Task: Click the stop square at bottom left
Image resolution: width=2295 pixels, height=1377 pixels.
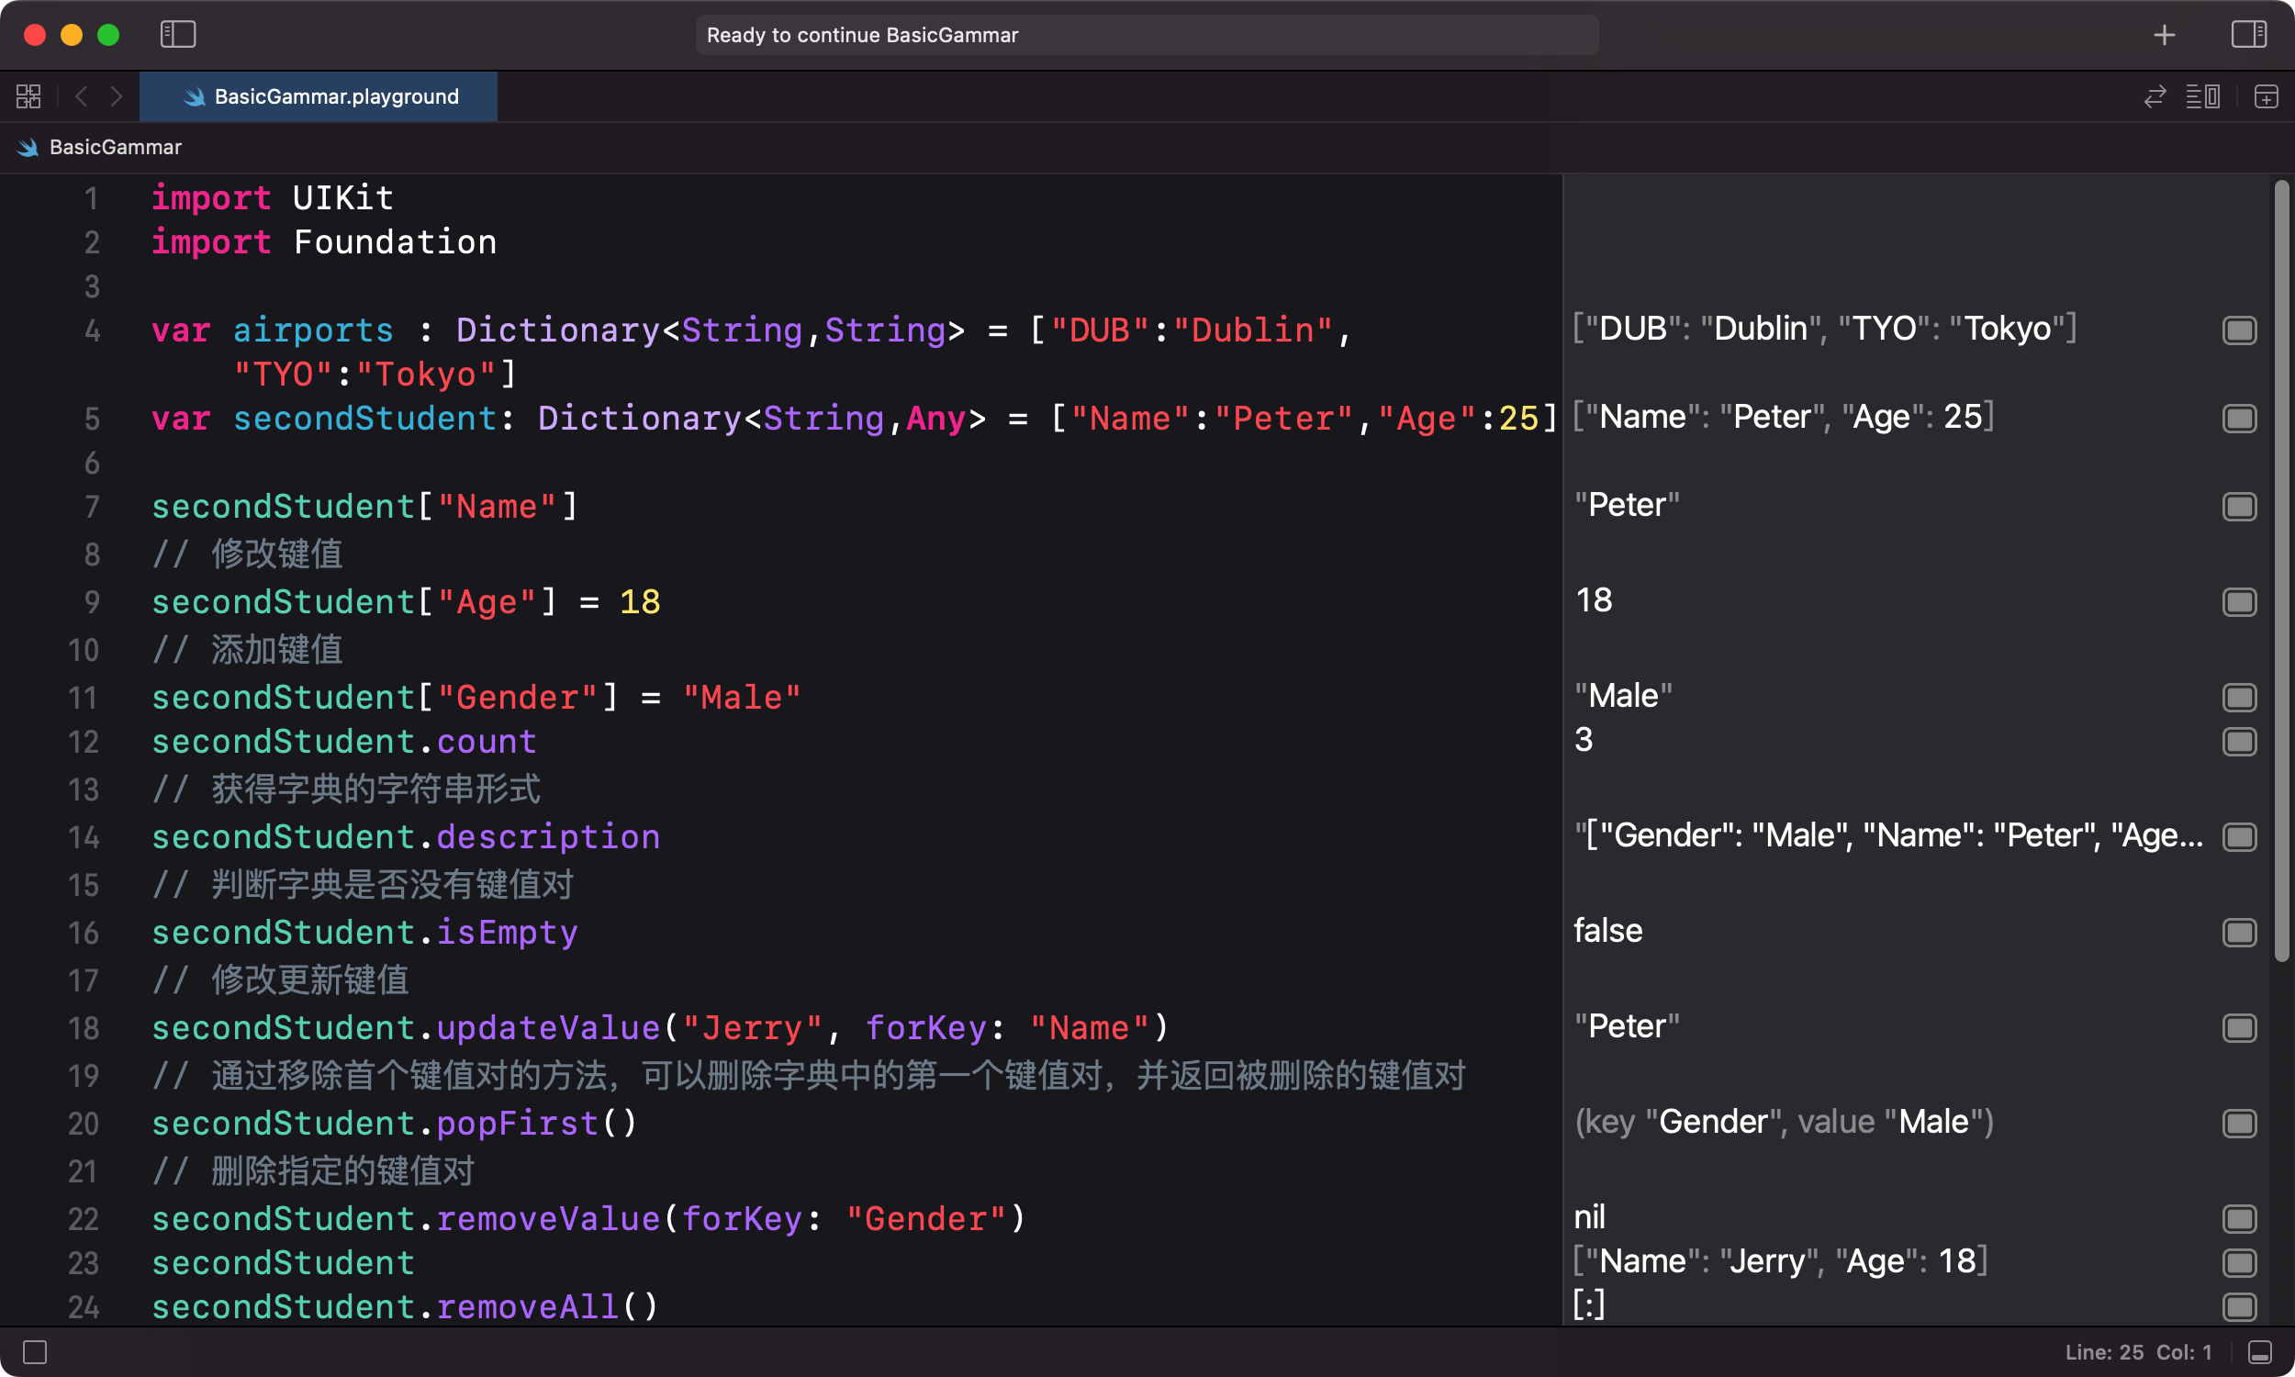Action: coord(35,1353)
